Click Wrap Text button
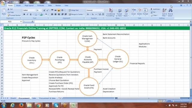192x108 pixels. pos(74,10)
